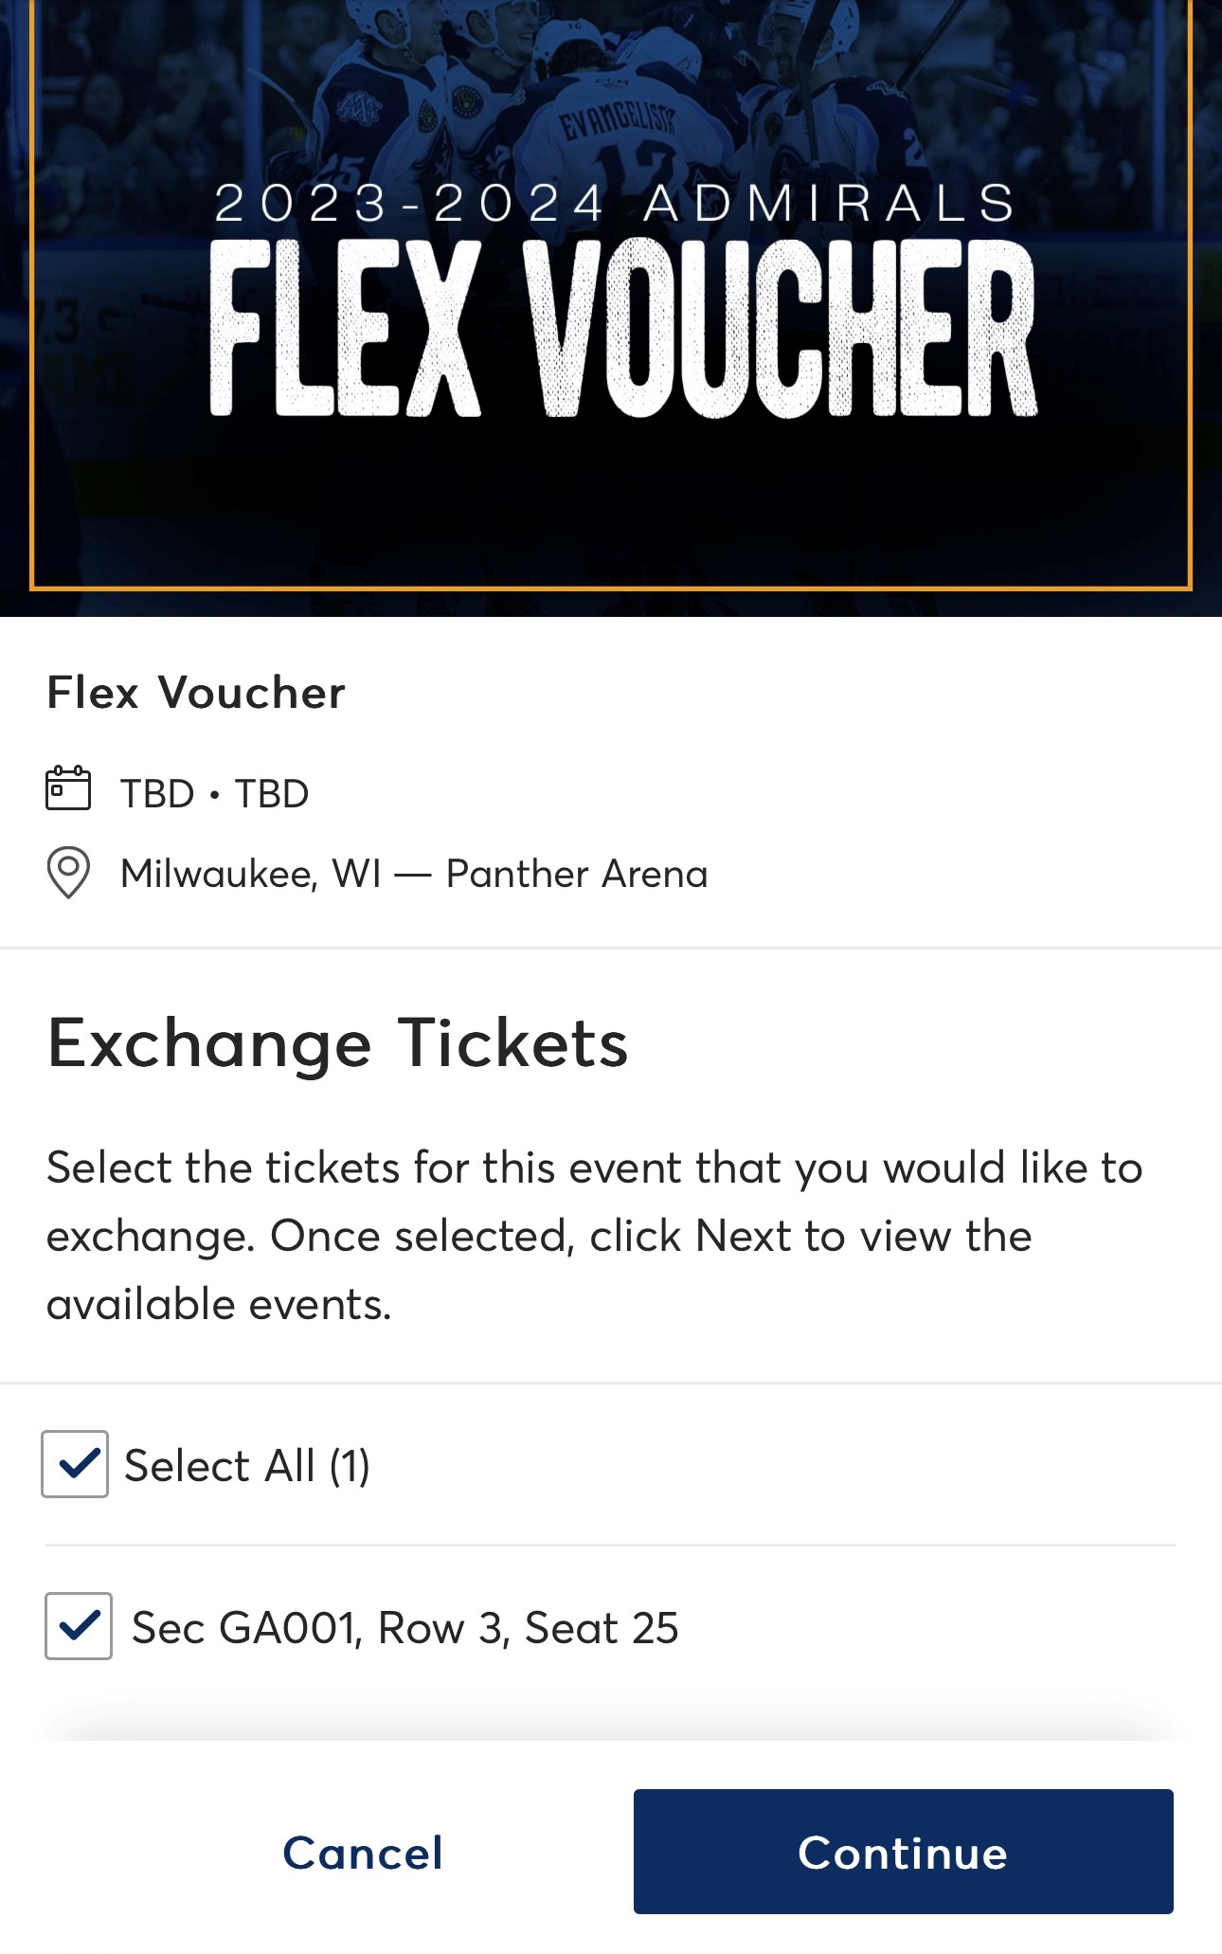Click the location pin icon

point(68,872)
